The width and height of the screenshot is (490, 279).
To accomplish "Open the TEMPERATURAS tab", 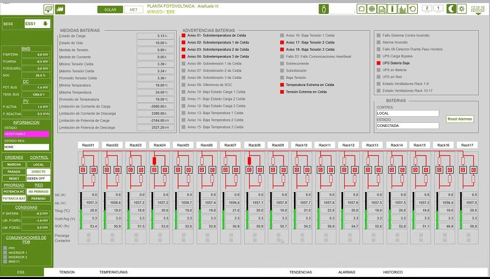I will [113, 272].
